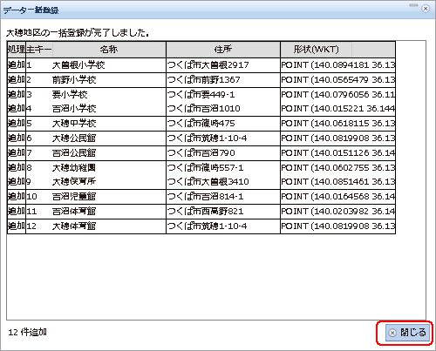Select the 大穂中学校 row
The image size is (436, 351).
tap(201, 124)
